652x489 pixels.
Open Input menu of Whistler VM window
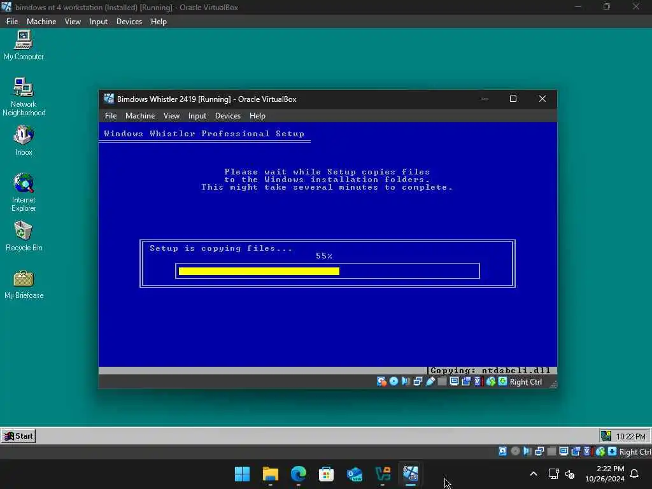[197, 116]
